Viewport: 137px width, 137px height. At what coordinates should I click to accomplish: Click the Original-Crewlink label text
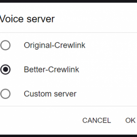point(54,46)
